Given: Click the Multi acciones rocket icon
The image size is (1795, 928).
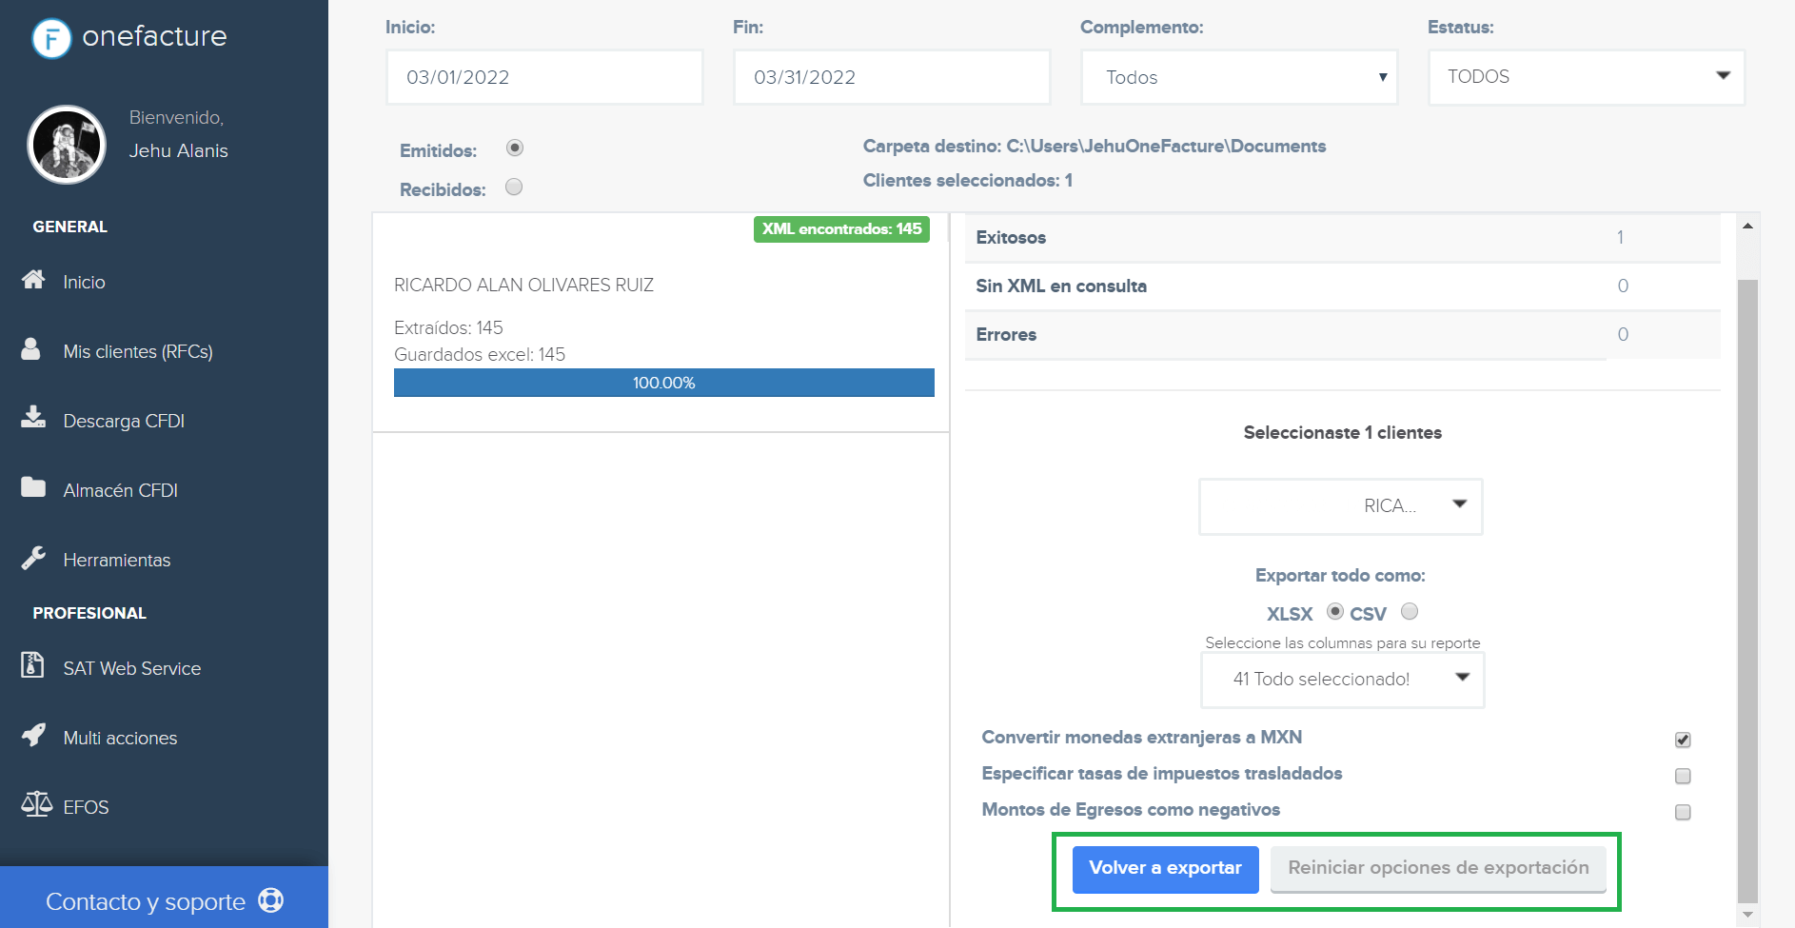Looking at the screenshot, I should (32, 736).
